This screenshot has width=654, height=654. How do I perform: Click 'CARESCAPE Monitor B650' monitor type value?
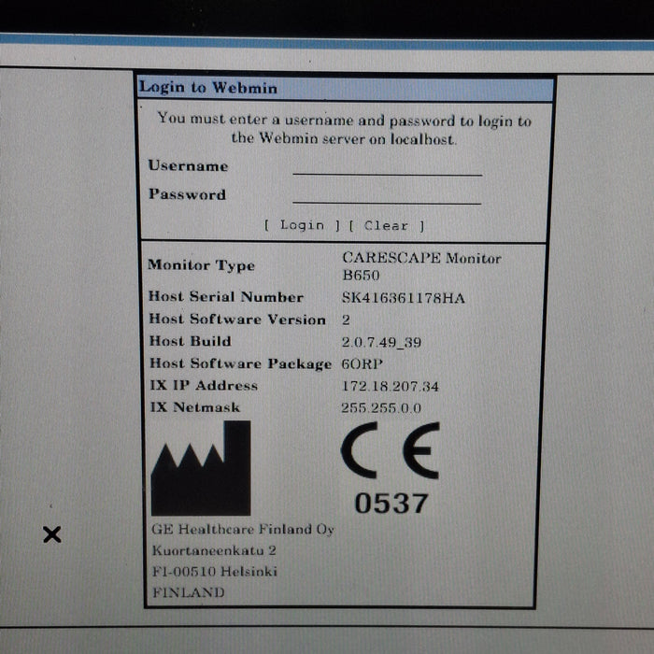[x=421, y=266]
